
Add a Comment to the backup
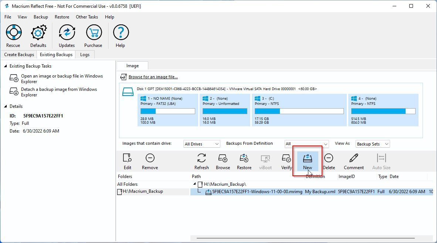pos(354,161)
